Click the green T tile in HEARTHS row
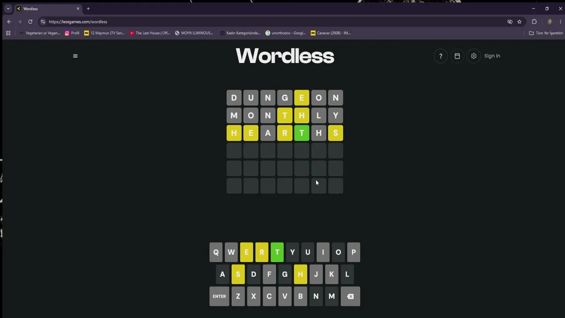The image size is (565, 318). [301, 133]
